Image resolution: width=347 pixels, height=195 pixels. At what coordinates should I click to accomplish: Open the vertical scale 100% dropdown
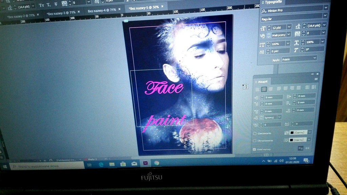coord(288,43)
